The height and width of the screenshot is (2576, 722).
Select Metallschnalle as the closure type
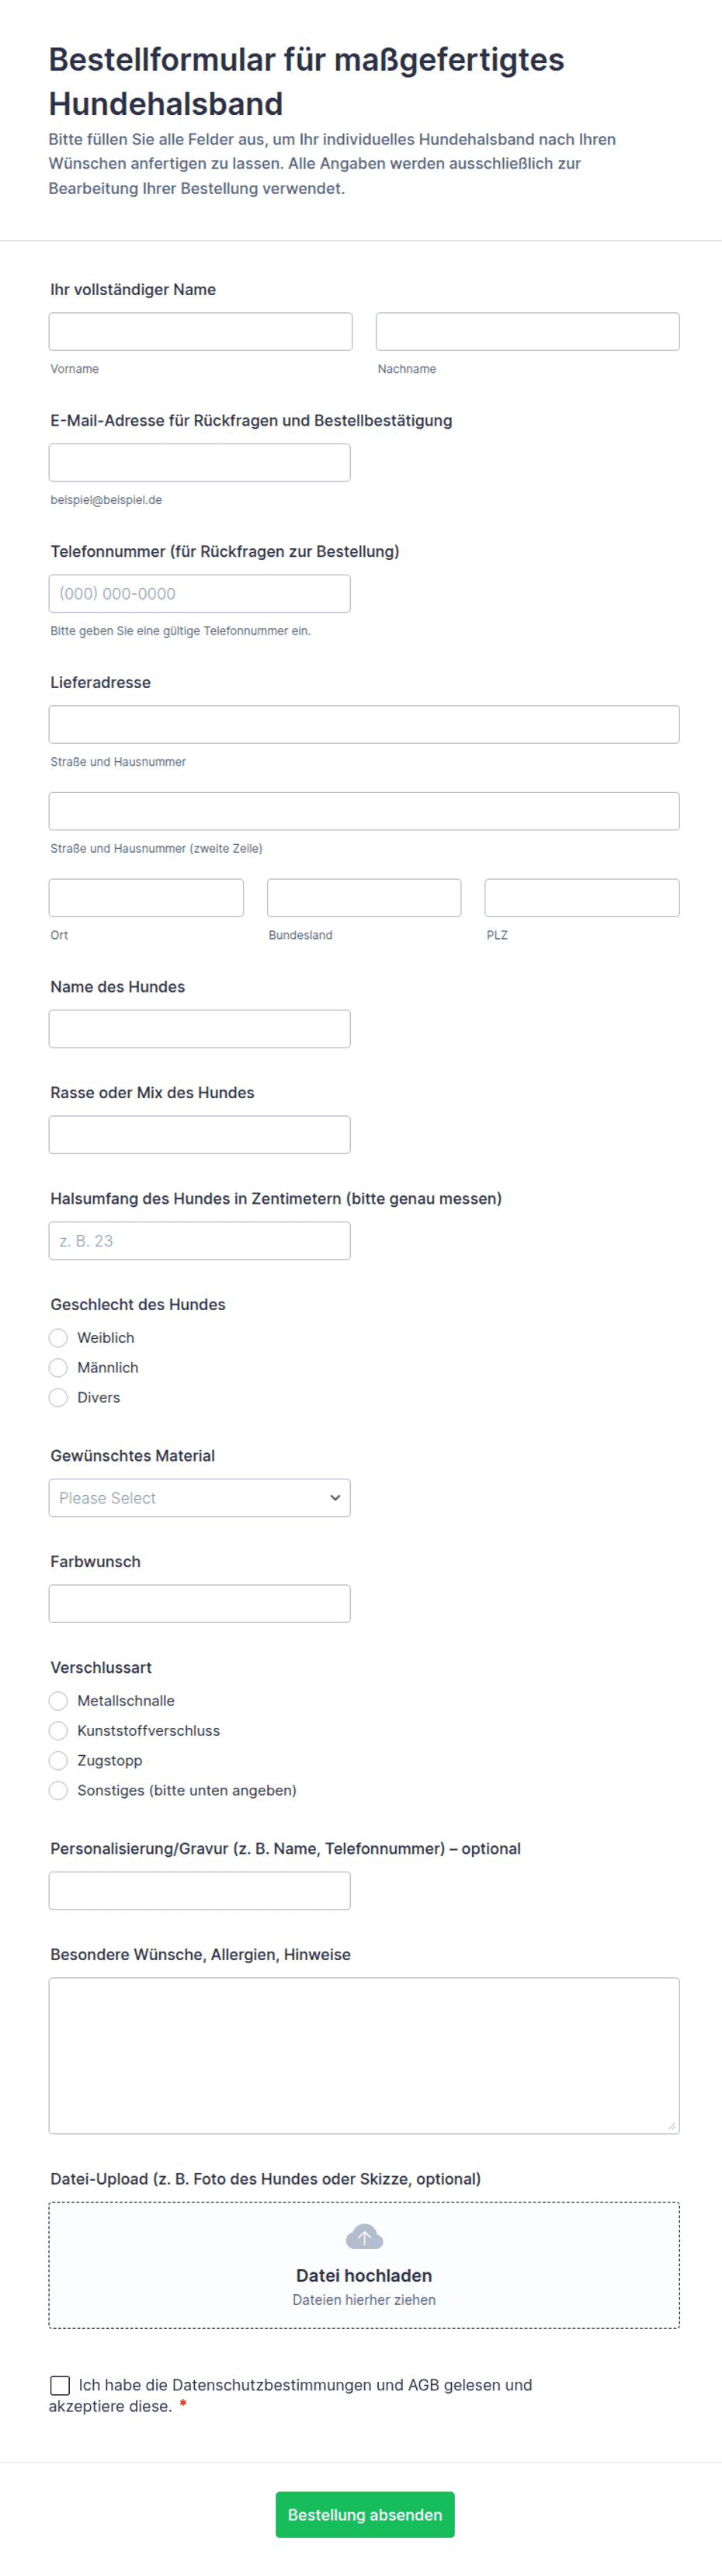[59, 1700]
